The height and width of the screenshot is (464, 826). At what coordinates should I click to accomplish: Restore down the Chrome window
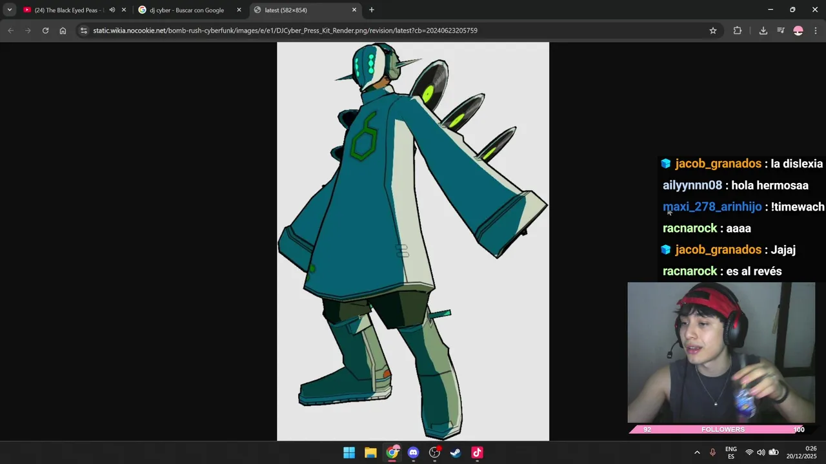point(792,10)
